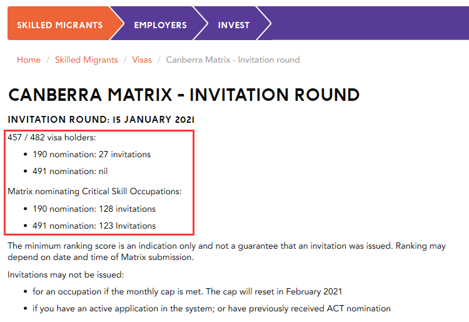
Task: Click the Visas breadcrumb link
Action: point(142,60)
